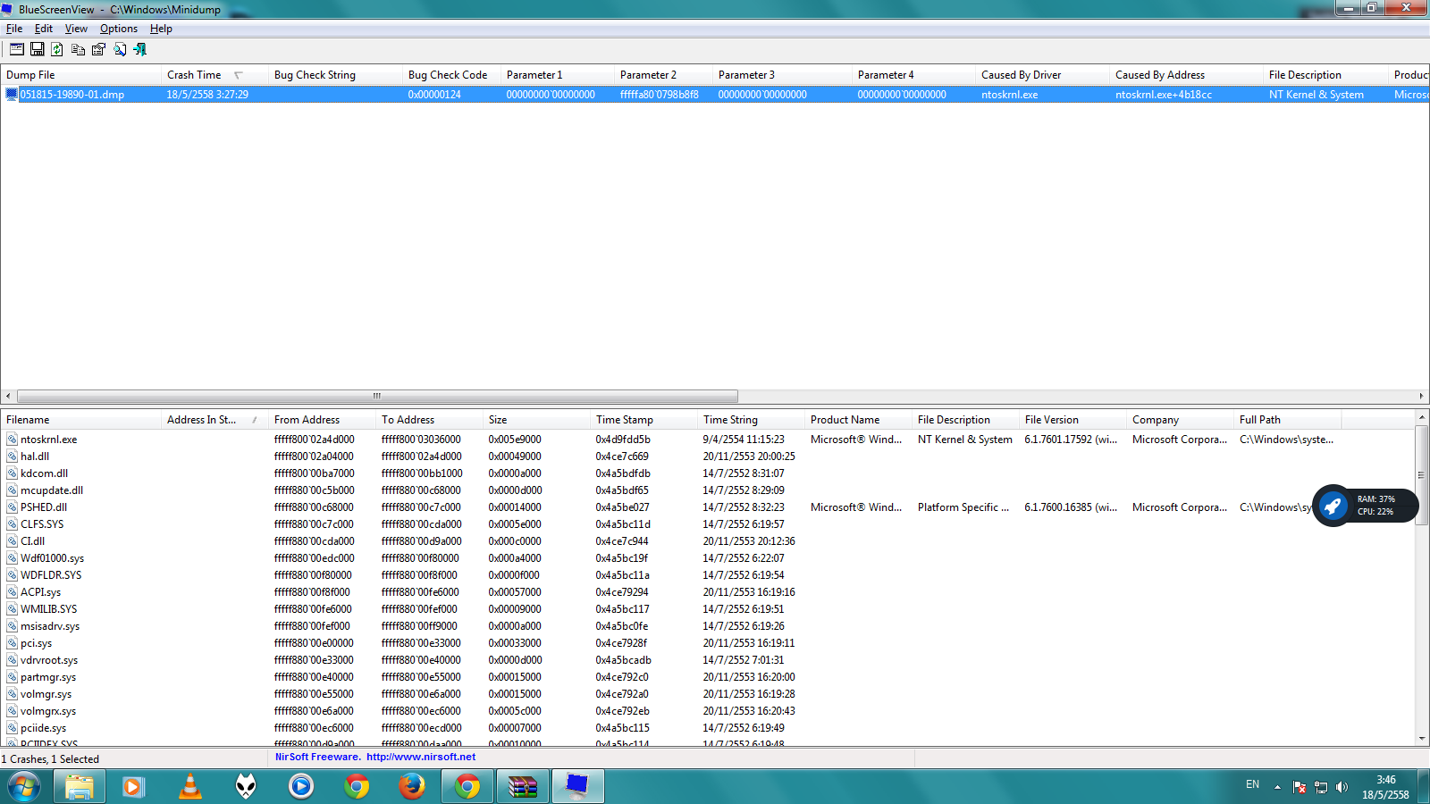1430x804 pixels.
Task: Click the Action Center flag tray icon
Action: click(x=1300, y=787)
